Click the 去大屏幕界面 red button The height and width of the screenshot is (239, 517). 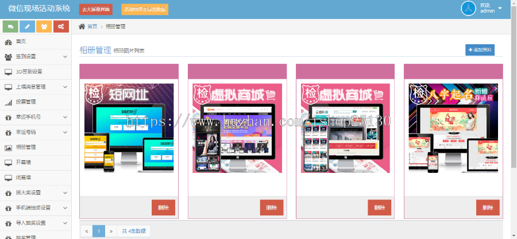[x=96, y=9]
